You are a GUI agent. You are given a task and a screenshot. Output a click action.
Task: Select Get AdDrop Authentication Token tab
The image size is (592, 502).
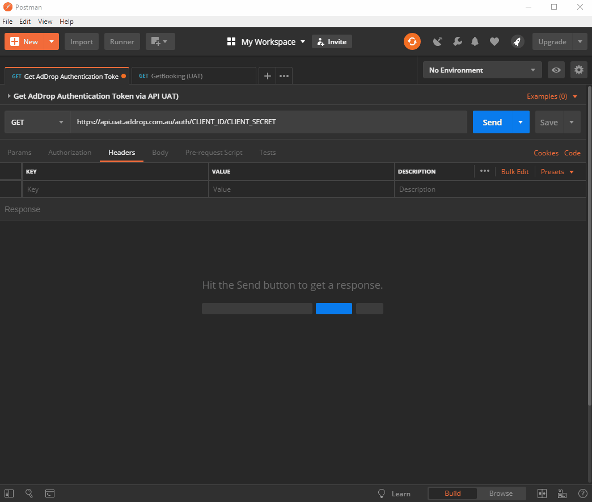67,76
